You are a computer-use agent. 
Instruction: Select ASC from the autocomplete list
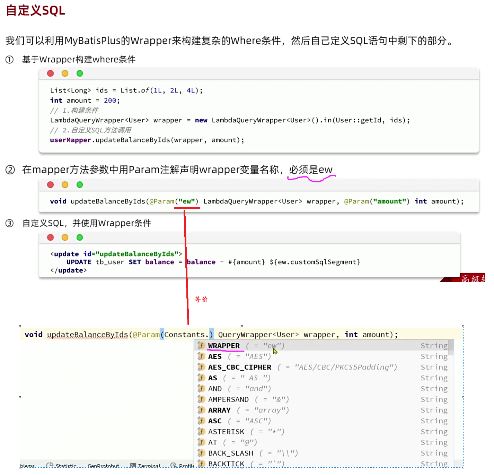tap(324, 421)
